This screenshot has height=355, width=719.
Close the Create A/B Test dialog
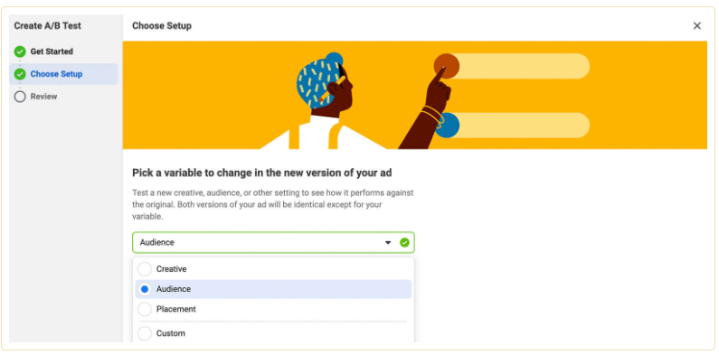pyautogui.click(x=697, y=26)
